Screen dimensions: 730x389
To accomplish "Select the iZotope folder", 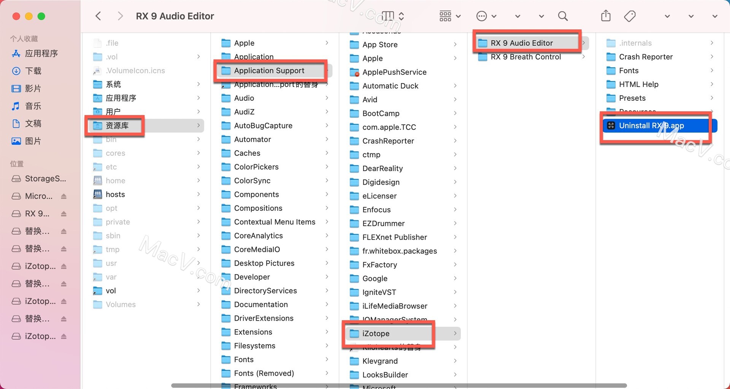I will point(403,334).
